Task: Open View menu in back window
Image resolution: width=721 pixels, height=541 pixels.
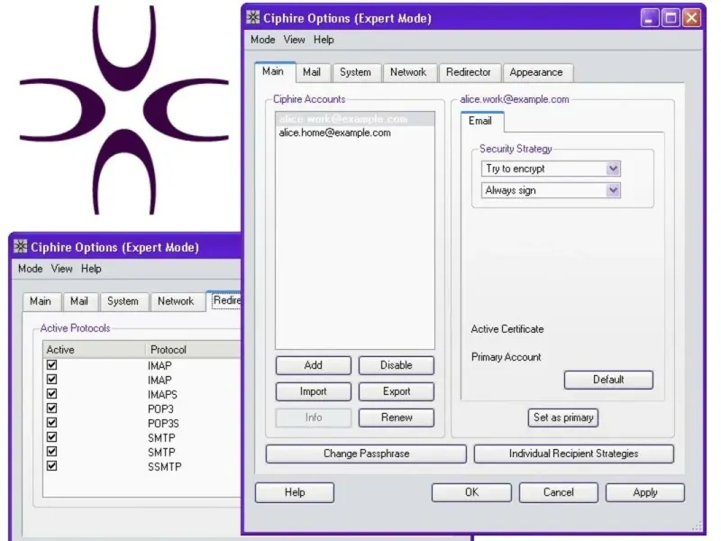Action: (61, 269)
